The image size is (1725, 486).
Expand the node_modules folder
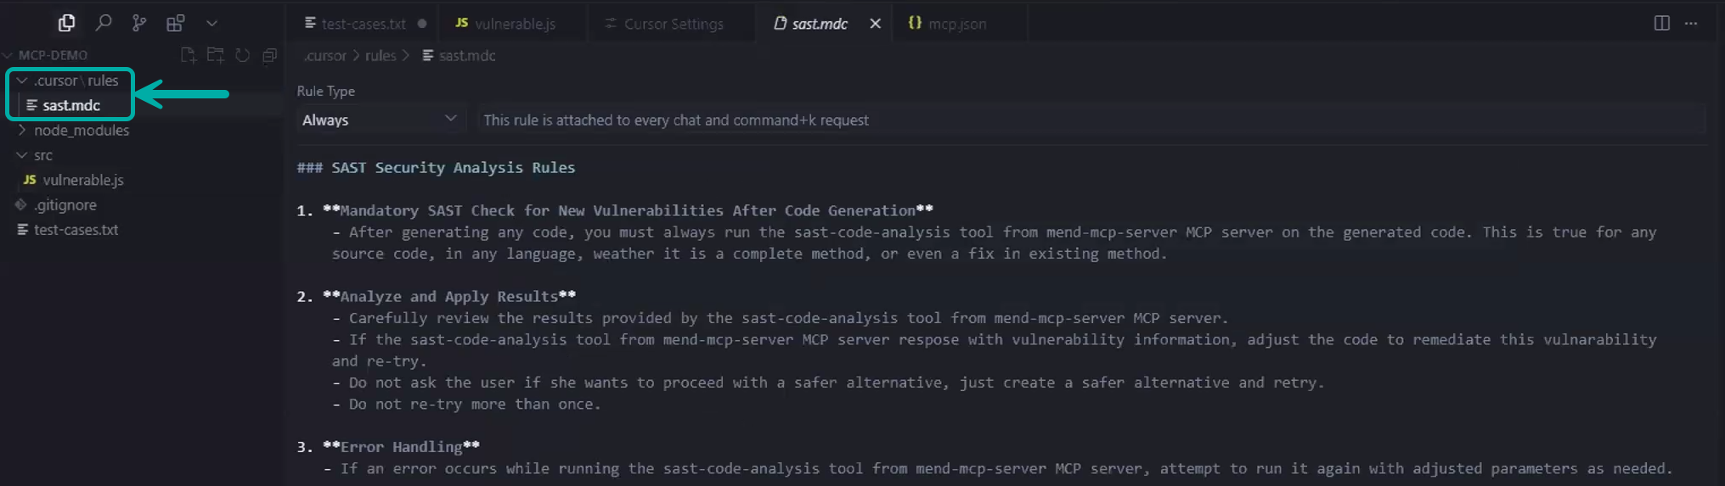click(81, 130)
